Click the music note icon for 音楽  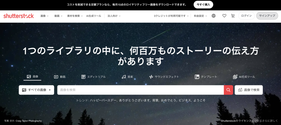coord(124,77)
